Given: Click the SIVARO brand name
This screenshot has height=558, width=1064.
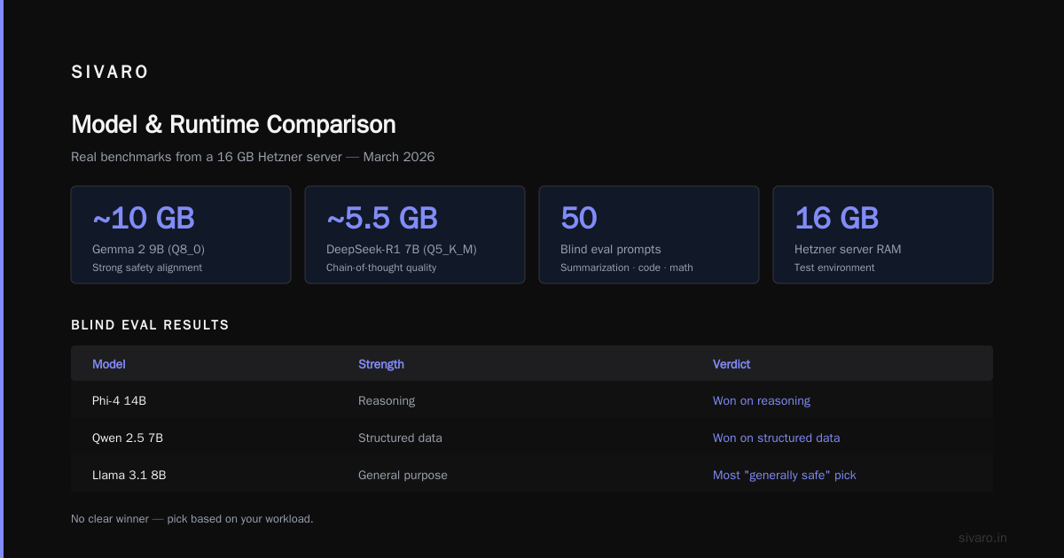Looking at the screenshot, I should point(110,73).
